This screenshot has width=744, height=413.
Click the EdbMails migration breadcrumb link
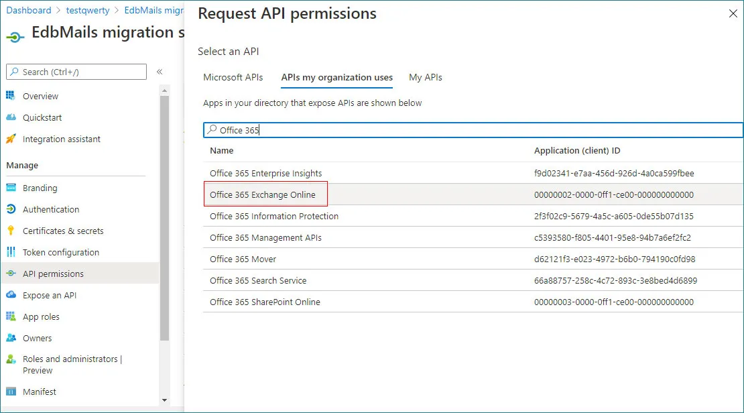(153, 10)
